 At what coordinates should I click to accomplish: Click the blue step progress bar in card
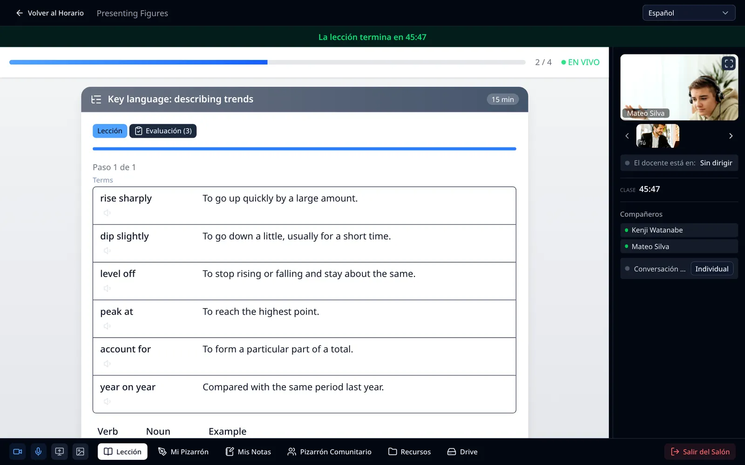305,149
